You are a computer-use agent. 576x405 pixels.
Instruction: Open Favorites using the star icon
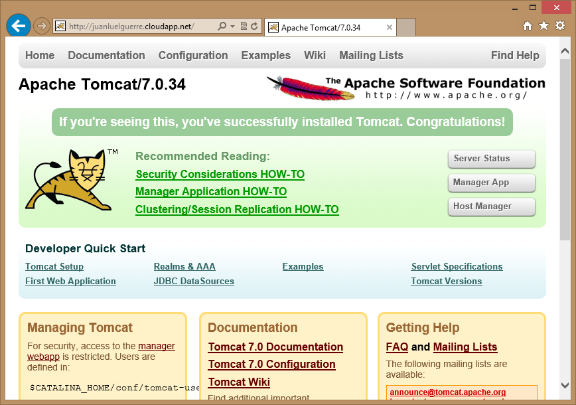click(543, 26)
